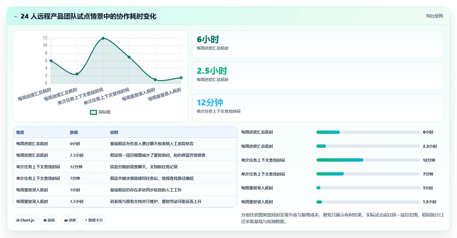457x238 pixels.
Task: Select the 表格 chip
Action: 49,220
